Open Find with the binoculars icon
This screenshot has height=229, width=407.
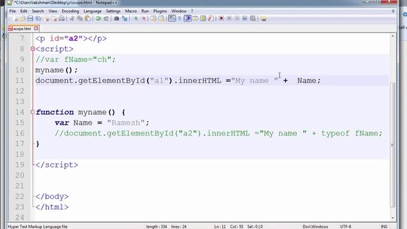click(116, 18)
